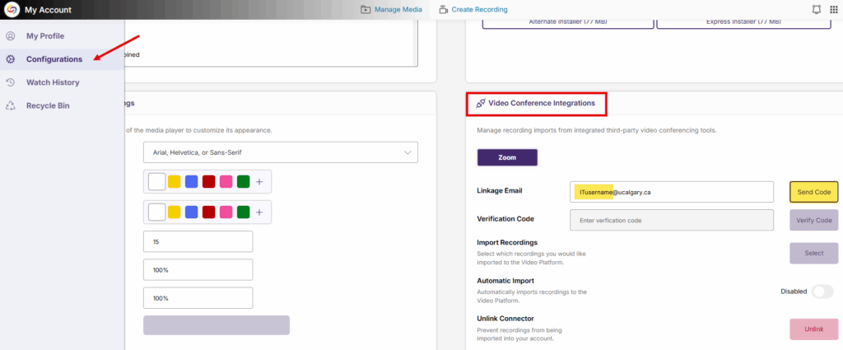Select pink swatch in second color row

(226, 212)
